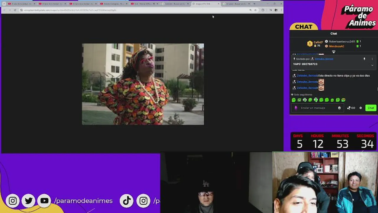This screenshot has height=213, width=378.
Task: Open the emoji picker in chat input
Action: (x=339, y=108)
